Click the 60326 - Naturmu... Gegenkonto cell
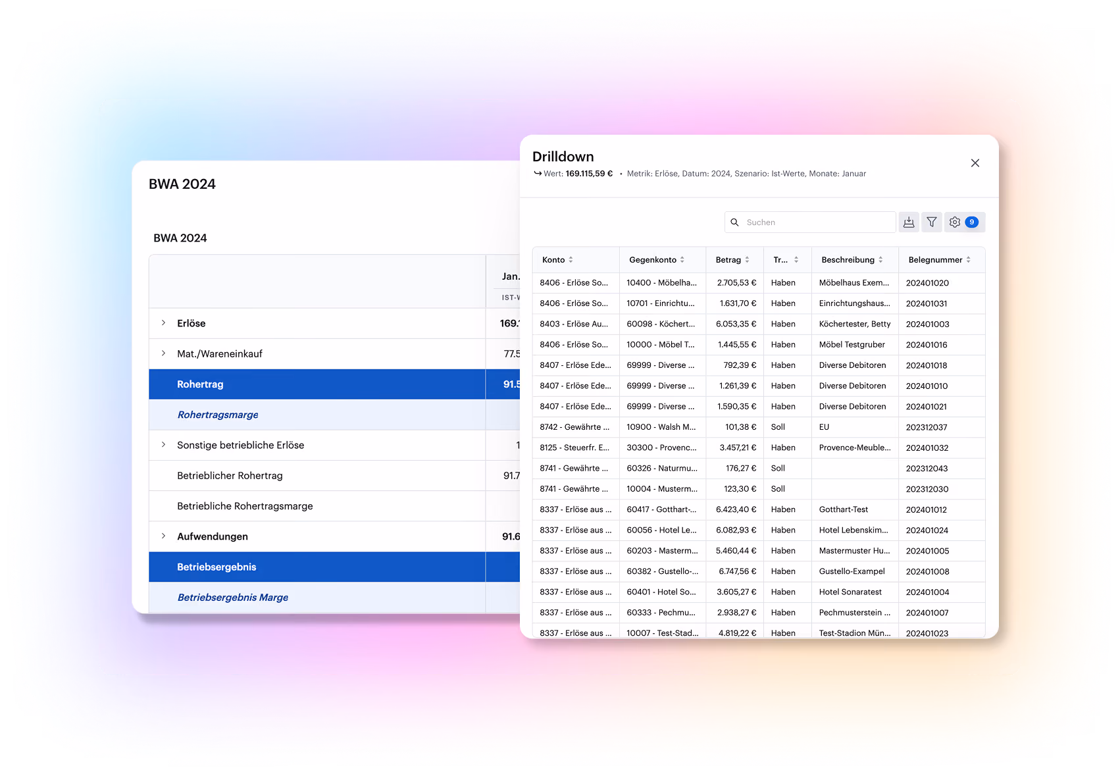1120x774 pixels. tap(662, 469)
